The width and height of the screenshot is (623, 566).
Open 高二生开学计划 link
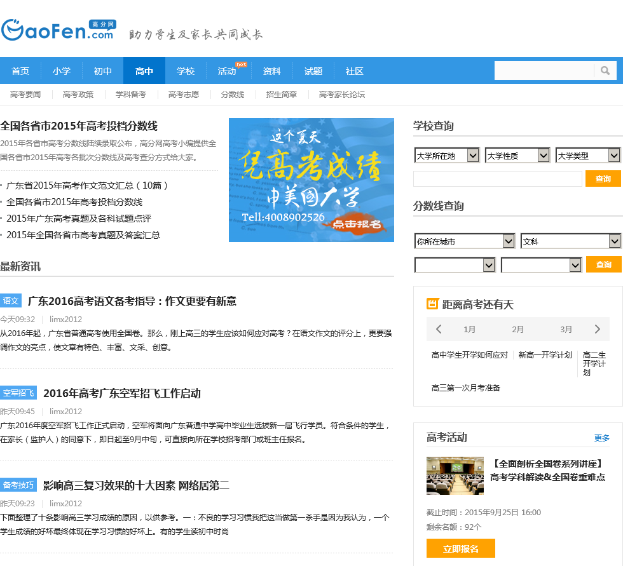[x=594, y=363]
